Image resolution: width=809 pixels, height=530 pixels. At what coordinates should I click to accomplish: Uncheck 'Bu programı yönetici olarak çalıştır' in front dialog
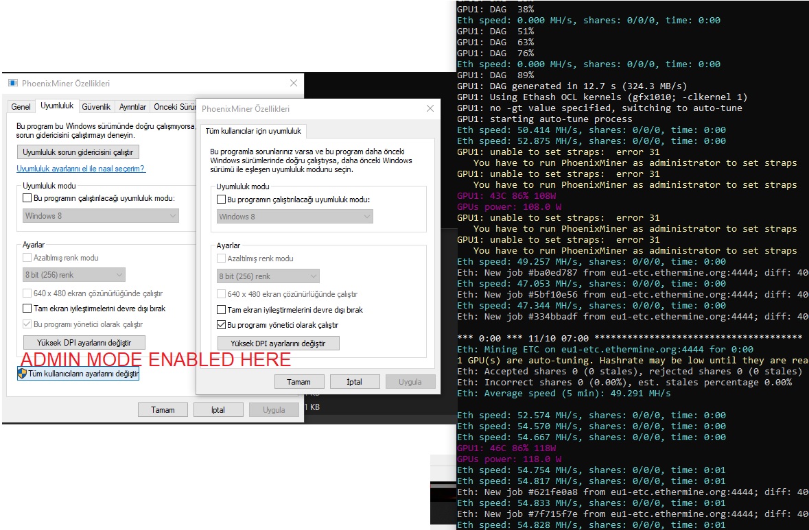pyautogui.click(x=222, y=325)
